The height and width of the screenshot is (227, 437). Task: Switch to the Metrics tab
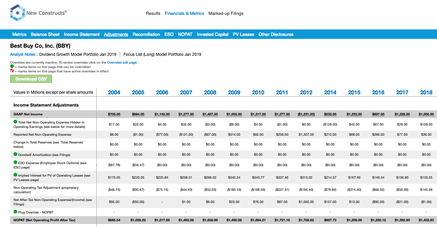[19, 34]
